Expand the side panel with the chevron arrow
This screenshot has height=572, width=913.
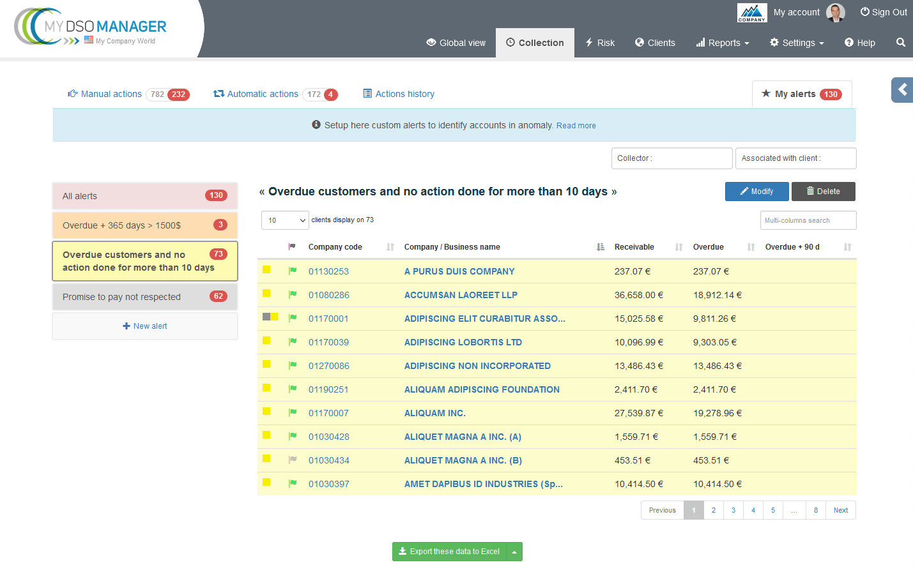point(902,90)
